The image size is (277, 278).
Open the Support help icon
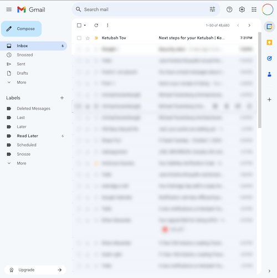[x=229, y=9]
